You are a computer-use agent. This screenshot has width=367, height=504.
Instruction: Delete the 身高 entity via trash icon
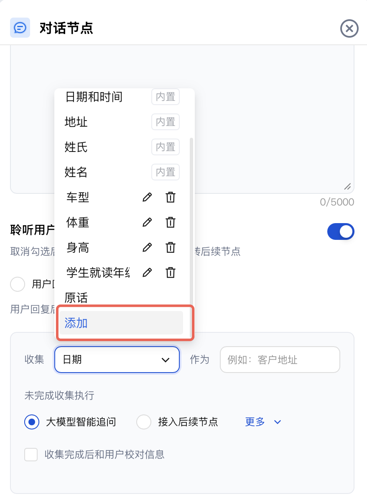[171, 248]
